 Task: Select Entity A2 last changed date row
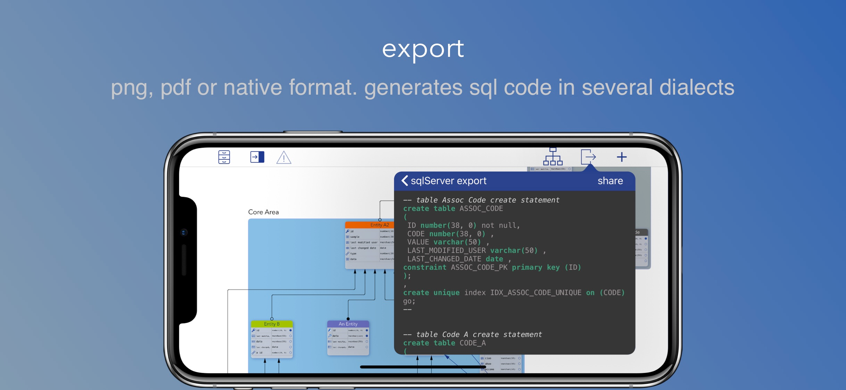tap(363, 248)
